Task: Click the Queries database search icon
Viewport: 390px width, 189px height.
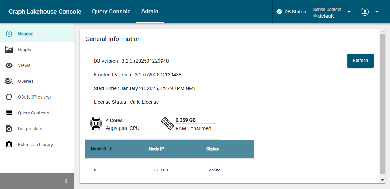Action: click(x=9, y=81)
